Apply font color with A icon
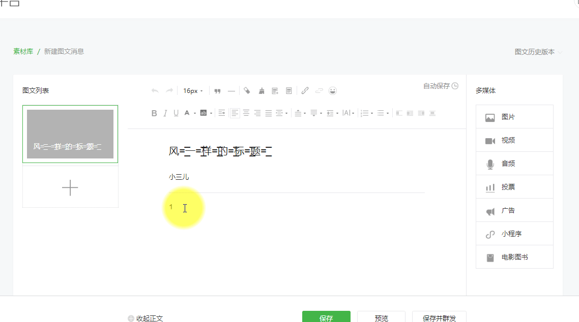579x322 pixels. (x=187, y=113)
